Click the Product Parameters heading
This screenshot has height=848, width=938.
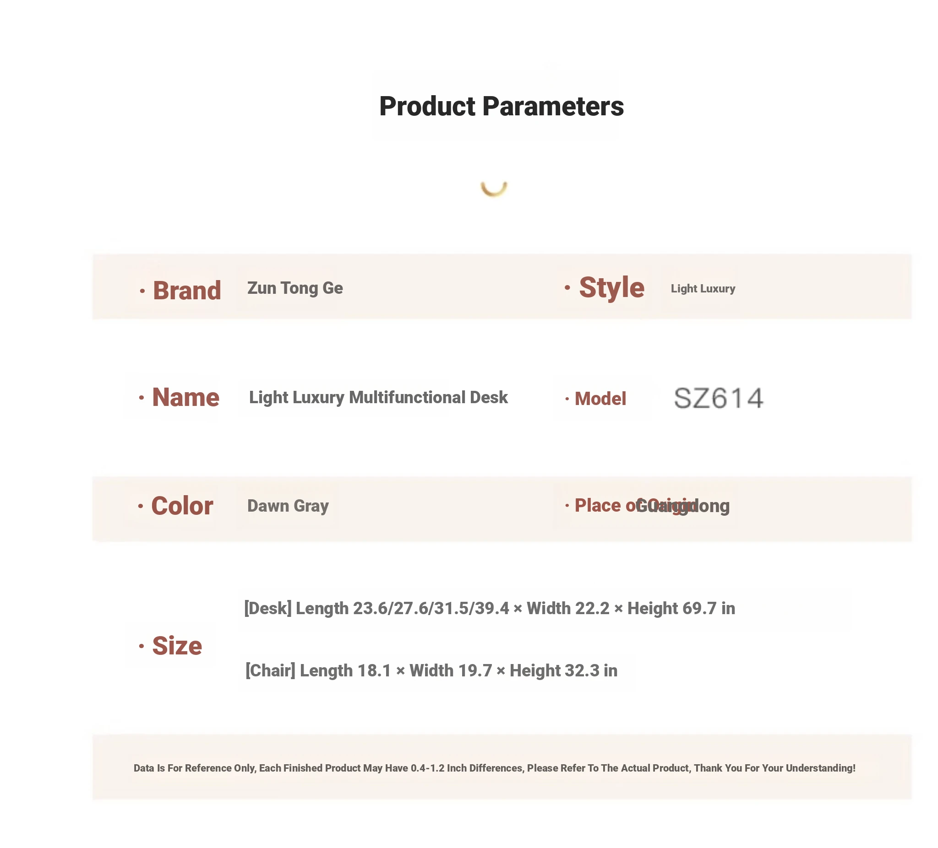tap(501, 107)
